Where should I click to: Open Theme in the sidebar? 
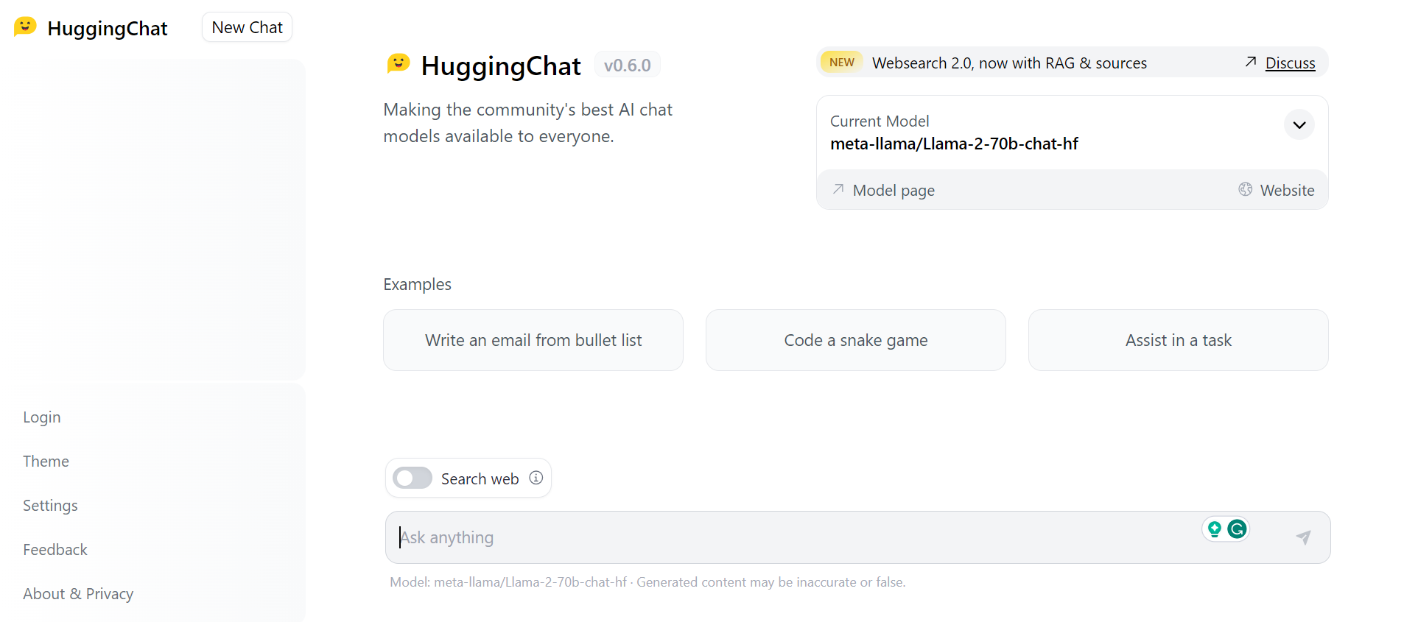pyautogui.click(x=46, y=462)
